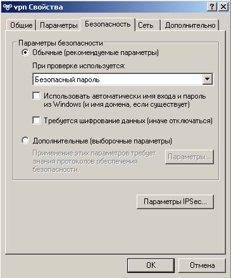Enable automatic Windows login name and password checkbox
This screenshot has height=278, width=231.
click(37, 96)
